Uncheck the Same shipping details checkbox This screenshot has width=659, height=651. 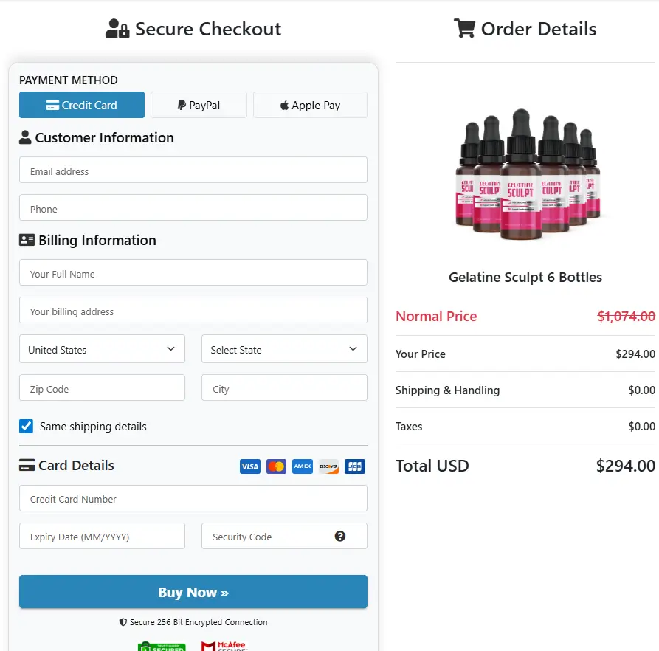[x=26, y=426]
